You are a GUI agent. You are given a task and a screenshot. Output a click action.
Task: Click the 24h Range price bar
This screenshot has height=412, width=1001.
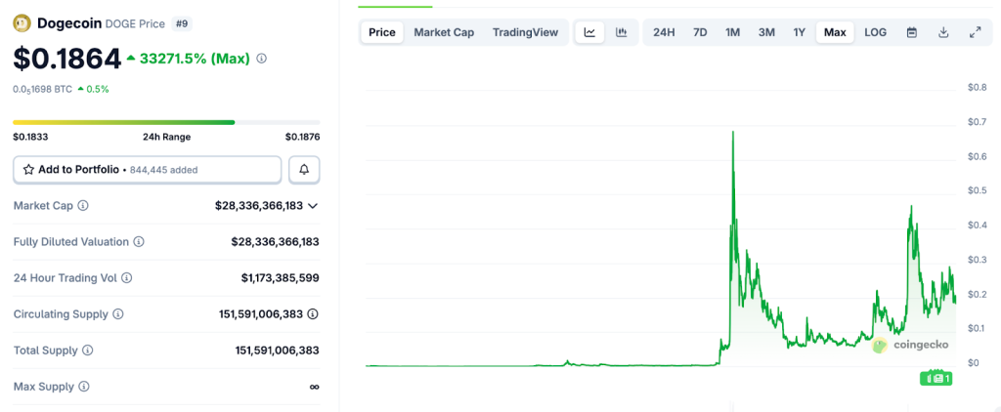coord(165,122)
